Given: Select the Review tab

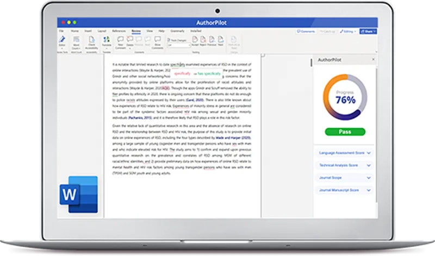Looking at the screenshot, I should [136, 31].
